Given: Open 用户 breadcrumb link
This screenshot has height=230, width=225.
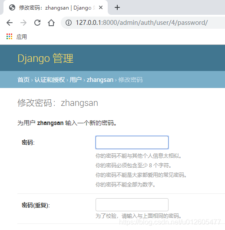Looking at the screenshot, I should click(76, 80).
